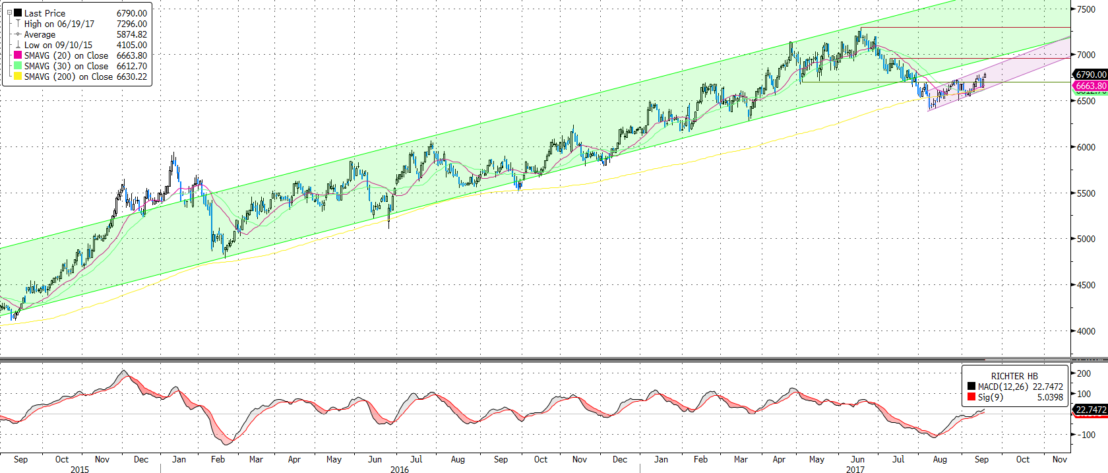Click the 200 label on MACD axis
The width and height of the screenshot is (1108, 473).
click(1084, 373)
